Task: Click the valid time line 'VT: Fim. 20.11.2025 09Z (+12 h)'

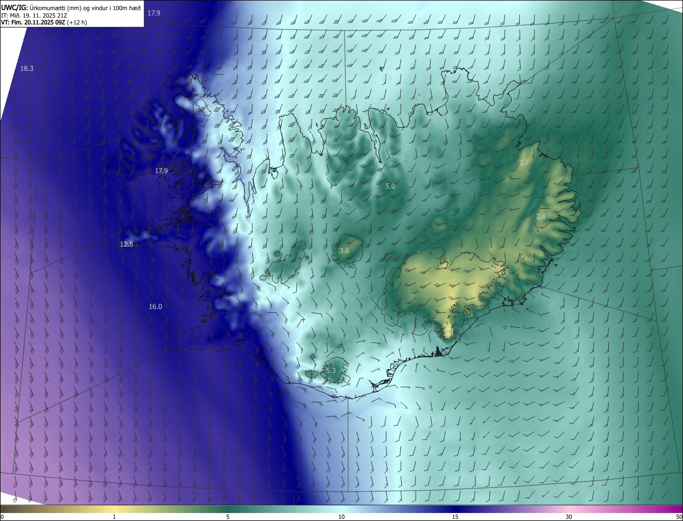Action: point(44,23)
